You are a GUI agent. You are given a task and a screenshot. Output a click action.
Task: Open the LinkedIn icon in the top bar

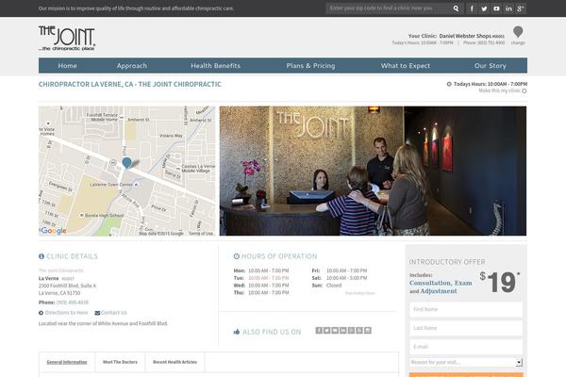(508, 8)
